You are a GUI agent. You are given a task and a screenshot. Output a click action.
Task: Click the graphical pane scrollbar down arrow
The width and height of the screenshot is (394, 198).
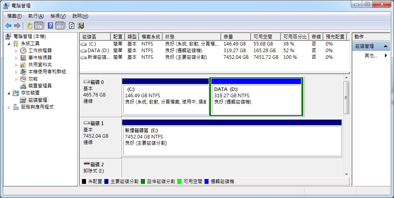346,174
